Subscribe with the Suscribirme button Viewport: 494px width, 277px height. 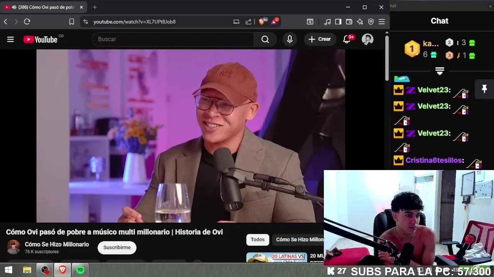tap(117, 247)
